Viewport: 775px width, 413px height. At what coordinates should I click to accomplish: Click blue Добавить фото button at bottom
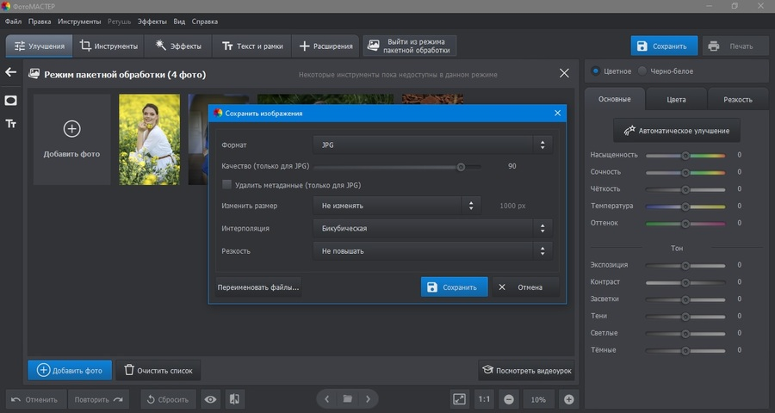click(70, 370)
